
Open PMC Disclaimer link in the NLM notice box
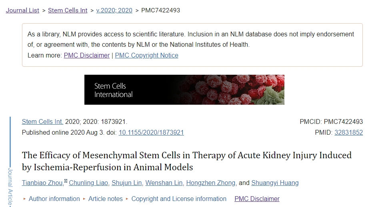pyautogui.click(x=86, y=56)
